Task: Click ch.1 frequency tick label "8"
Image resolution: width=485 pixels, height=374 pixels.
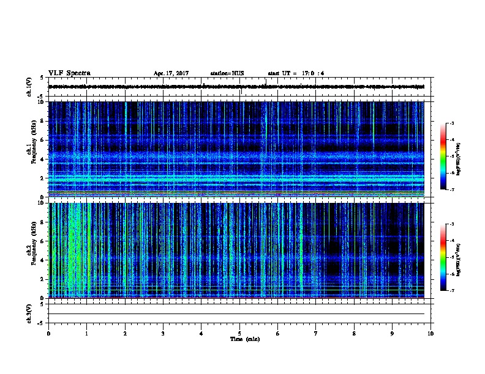Action: pyautogui.click(x=42, y=121)
